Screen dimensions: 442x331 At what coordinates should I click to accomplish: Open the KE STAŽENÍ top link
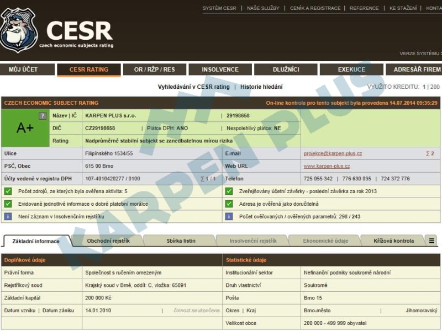[403, 8]
